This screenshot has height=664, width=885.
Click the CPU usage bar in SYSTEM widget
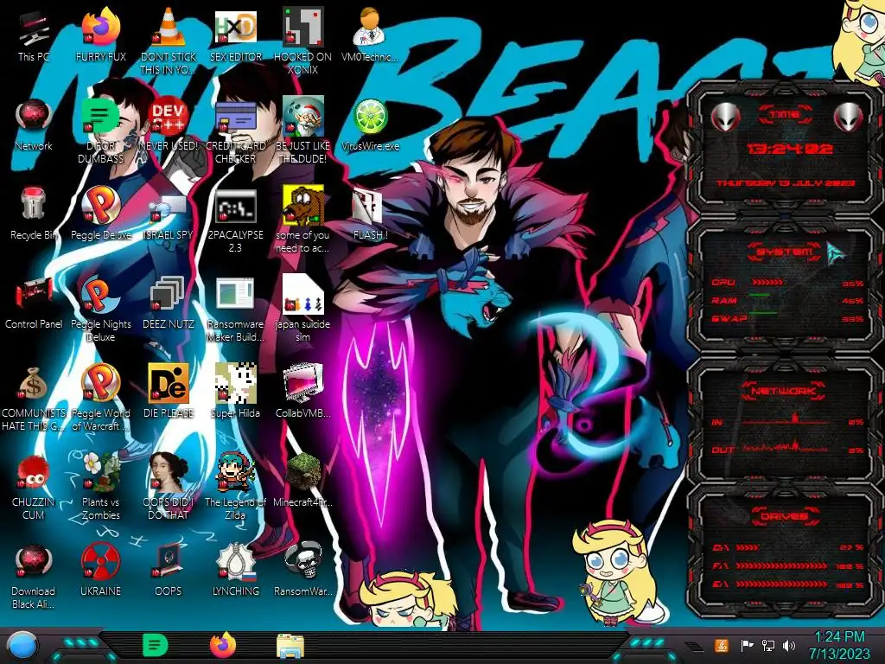click(x=767, y=283)
